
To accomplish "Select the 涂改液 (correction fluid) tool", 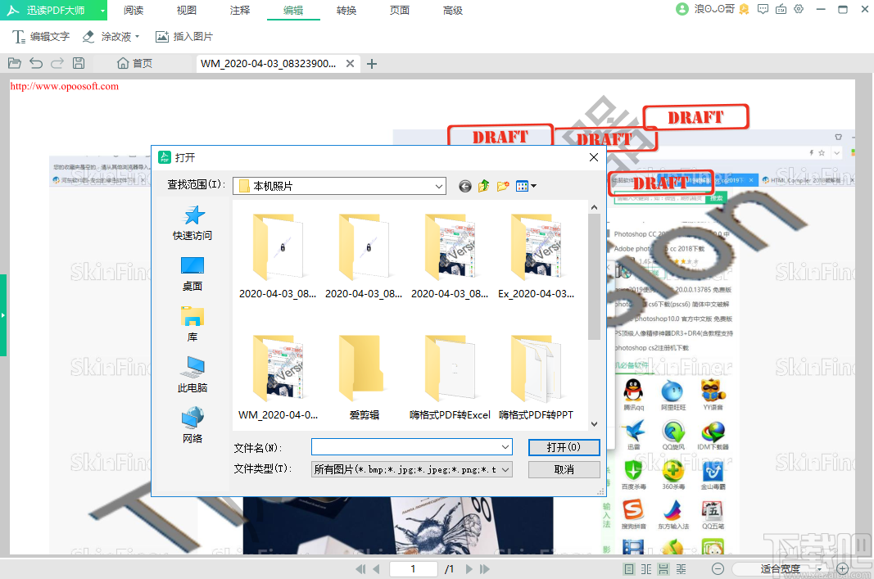I will [107, 36].
